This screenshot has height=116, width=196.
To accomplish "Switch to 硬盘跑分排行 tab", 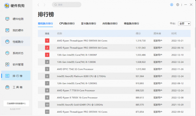I will pos(131,23).
